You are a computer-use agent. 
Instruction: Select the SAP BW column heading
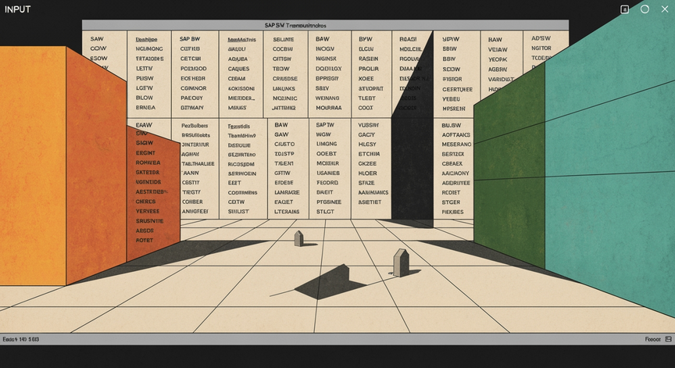click(x=190, y=39)
